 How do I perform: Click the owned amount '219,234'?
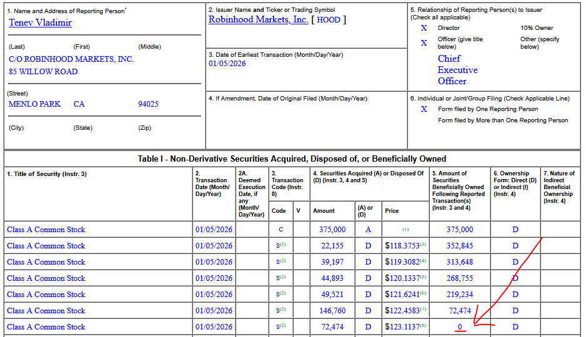pyautogui.click(x=460, y=295)
